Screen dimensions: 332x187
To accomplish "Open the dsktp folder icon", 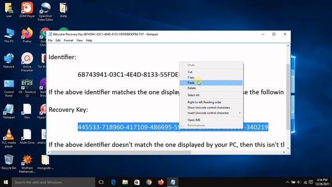I will click(63, 9).
